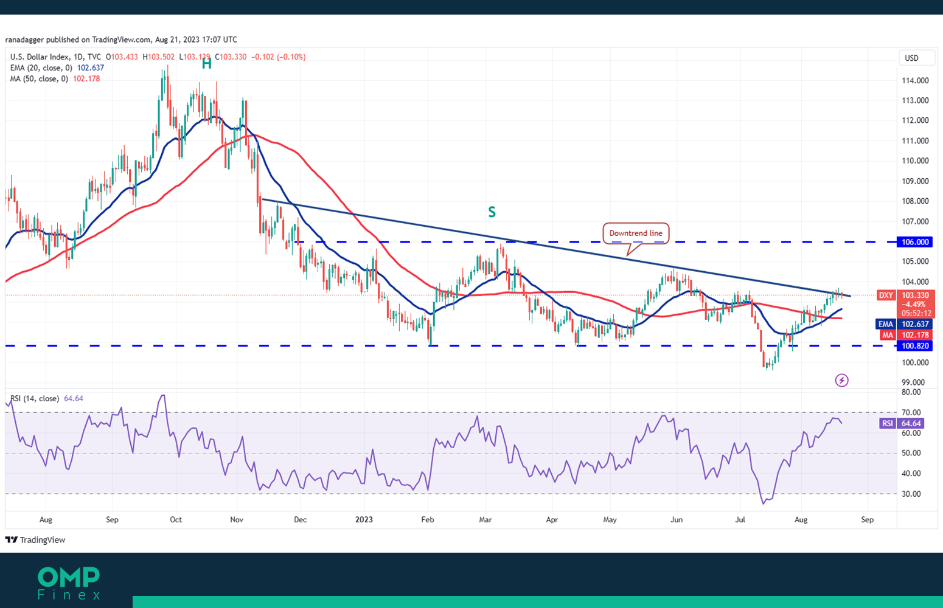943x608 pixels.
Task: Click the 2023 label on time axis
Action: coord(364,520)
